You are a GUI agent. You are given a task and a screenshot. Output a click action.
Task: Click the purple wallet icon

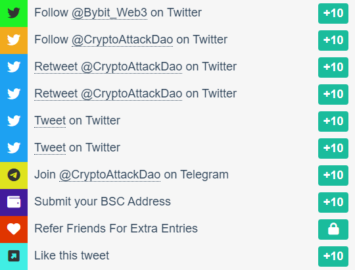point(14,202)
